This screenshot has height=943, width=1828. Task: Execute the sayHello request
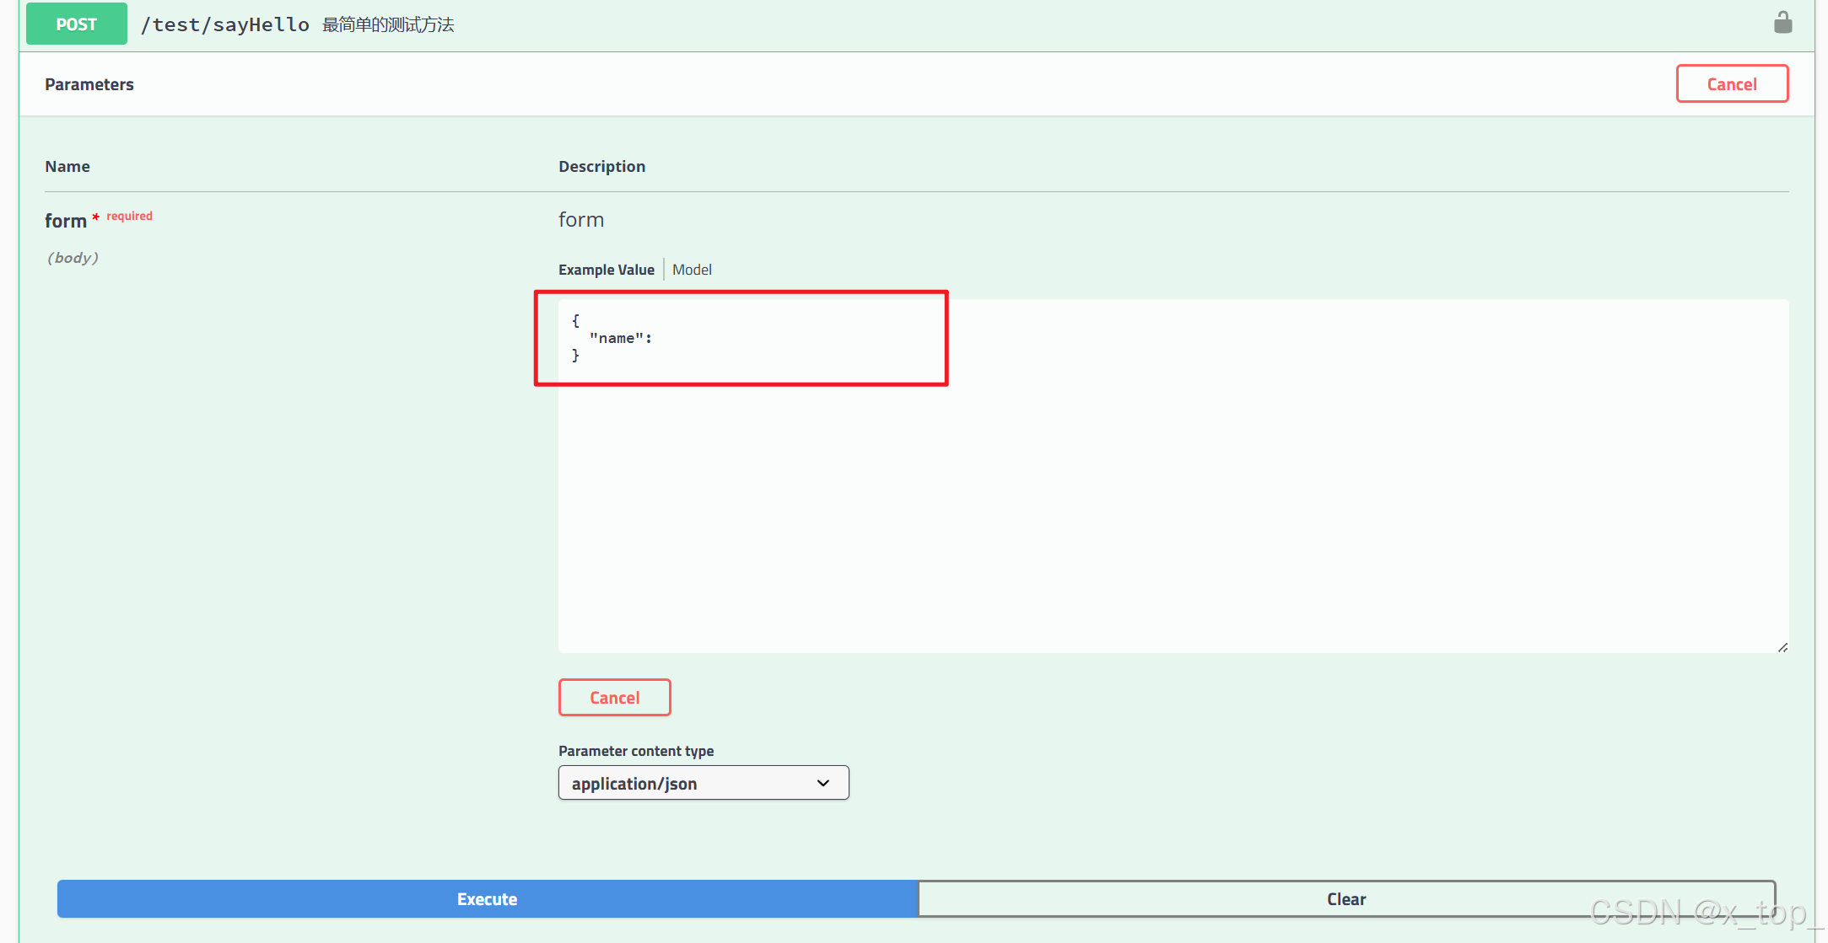point(487,899)
